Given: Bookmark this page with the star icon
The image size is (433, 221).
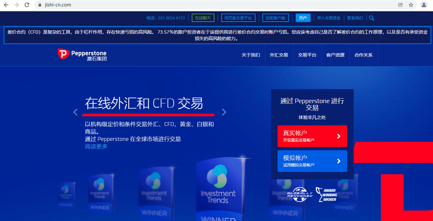Looking at the screenshot, I should coord(411,5).
